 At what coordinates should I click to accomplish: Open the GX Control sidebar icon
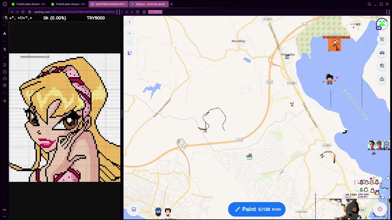5,210
